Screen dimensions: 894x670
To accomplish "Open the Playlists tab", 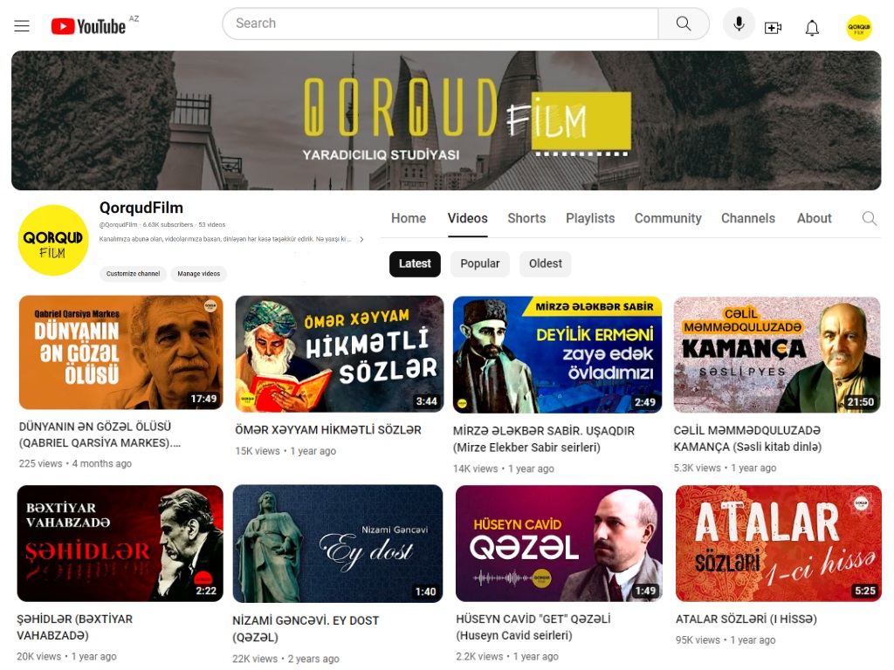I will point(590,218).
